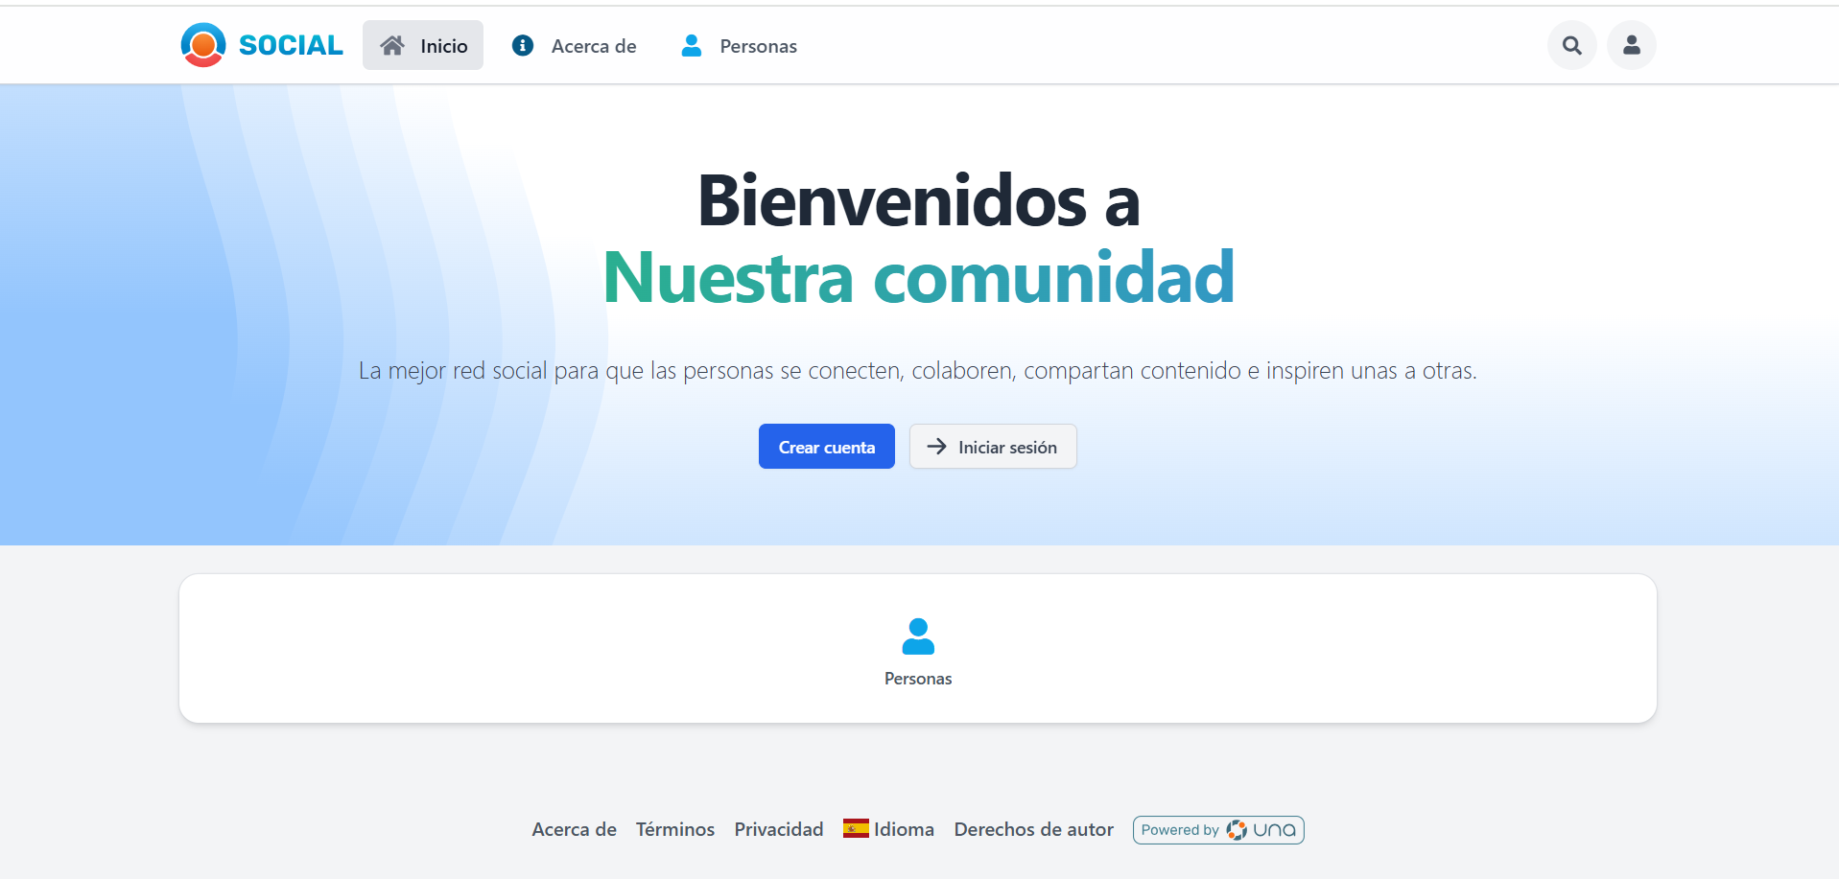Open search with the magnifier icon
1839x879 pixels.
pos(1571,45)
